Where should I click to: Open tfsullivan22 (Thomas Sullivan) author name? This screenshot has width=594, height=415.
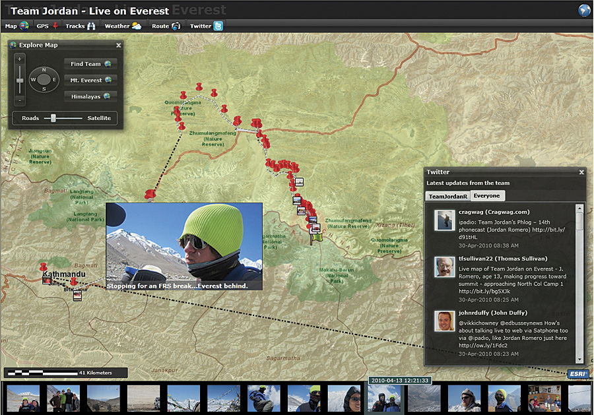tap(503, 259)
